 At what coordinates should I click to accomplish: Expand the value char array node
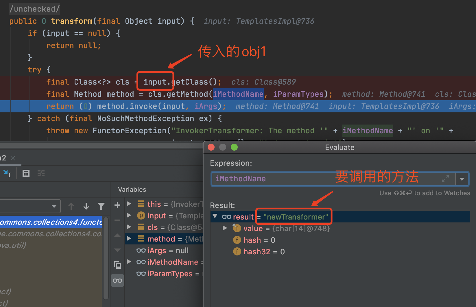(225, 228)
